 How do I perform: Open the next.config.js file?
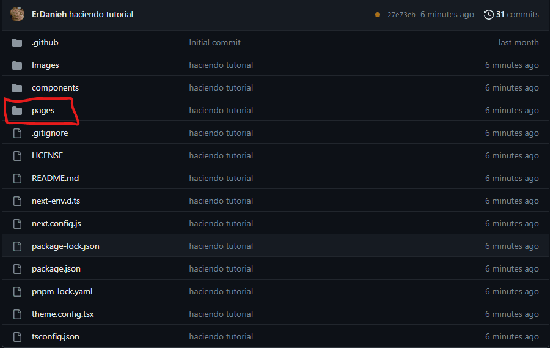click(56, 224)
